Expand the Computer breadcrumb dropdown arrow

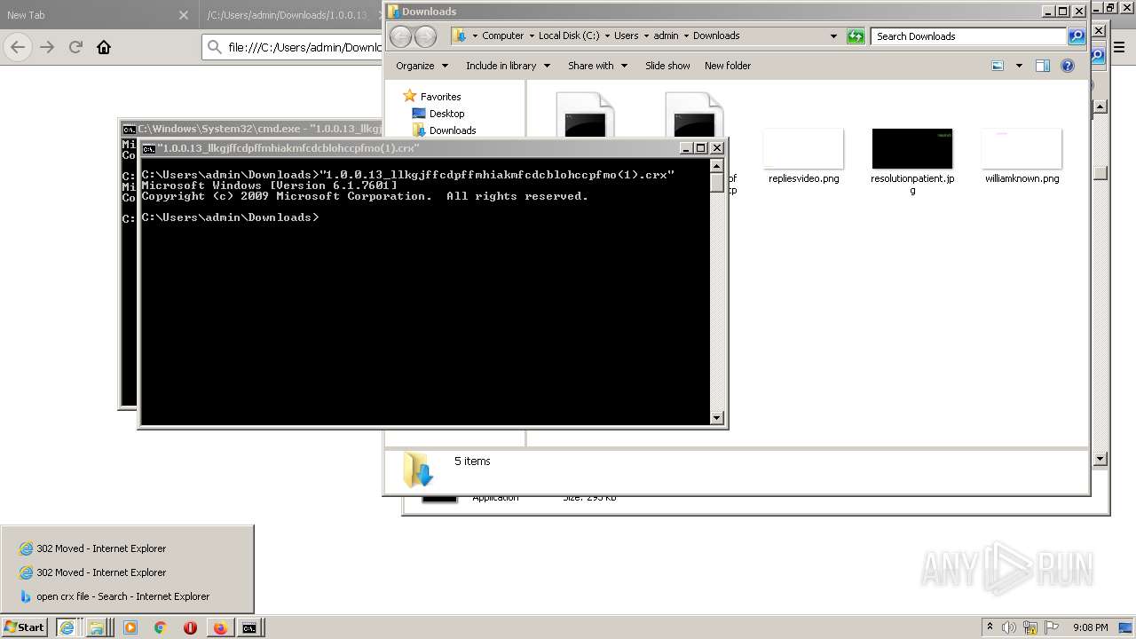pos(532,36)
